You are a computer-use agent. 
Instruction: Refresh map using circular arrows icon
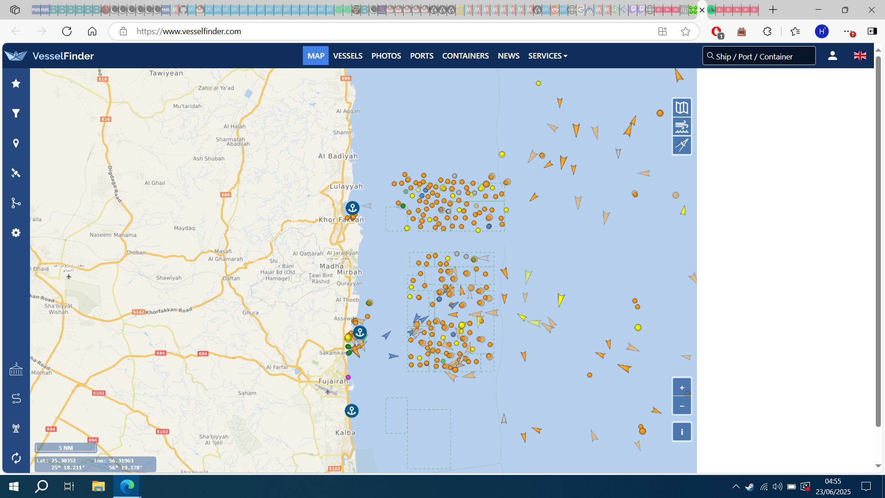[16, 458]
